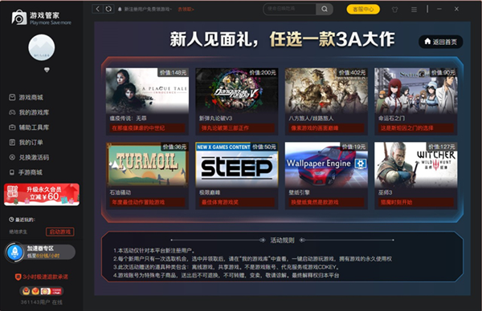Click the notification bell icon

coord(120,9)
